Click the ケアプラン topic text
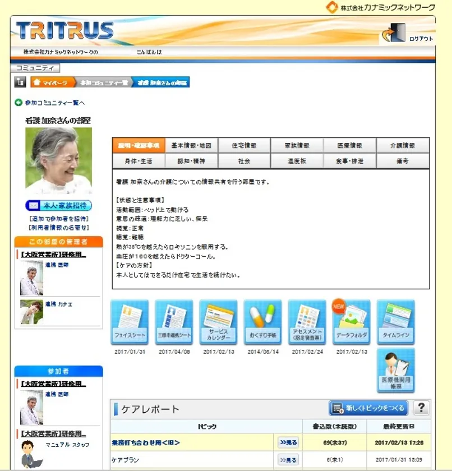This screenshot has height=471, width=452. (125, 460)
